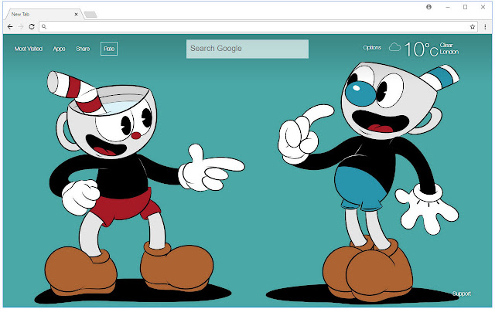Focus the Search Google box
The image size is (495, 309).
tap(247, 49)
